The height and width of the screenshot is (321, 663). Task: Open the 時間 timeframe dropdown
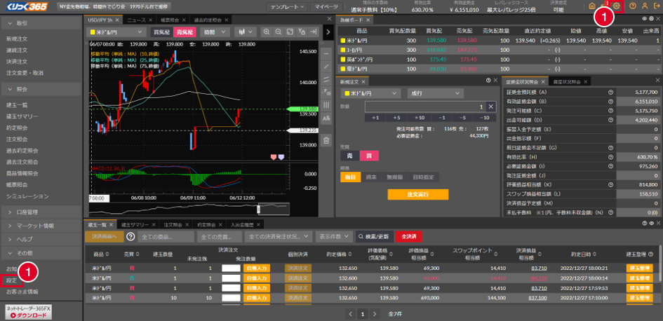click(215, 32)
